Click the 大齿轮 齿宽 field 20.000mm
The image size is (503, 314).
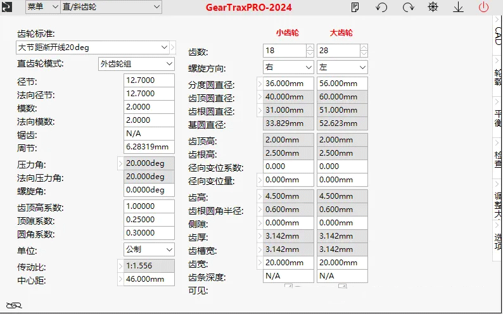[342, 263]
